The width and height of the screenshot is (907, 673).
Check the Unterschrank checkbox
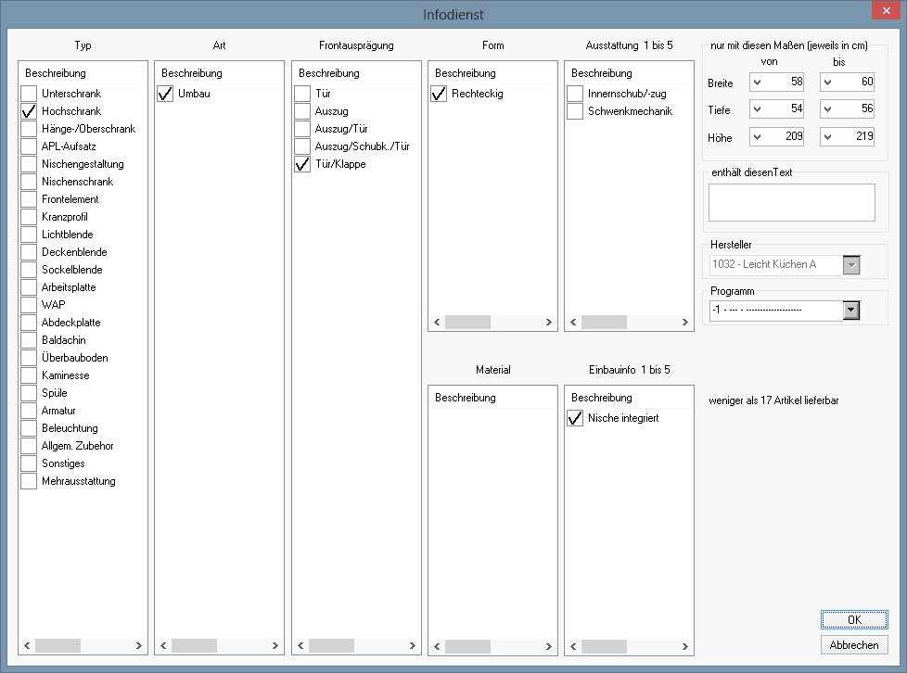click(x=30, y=94)
